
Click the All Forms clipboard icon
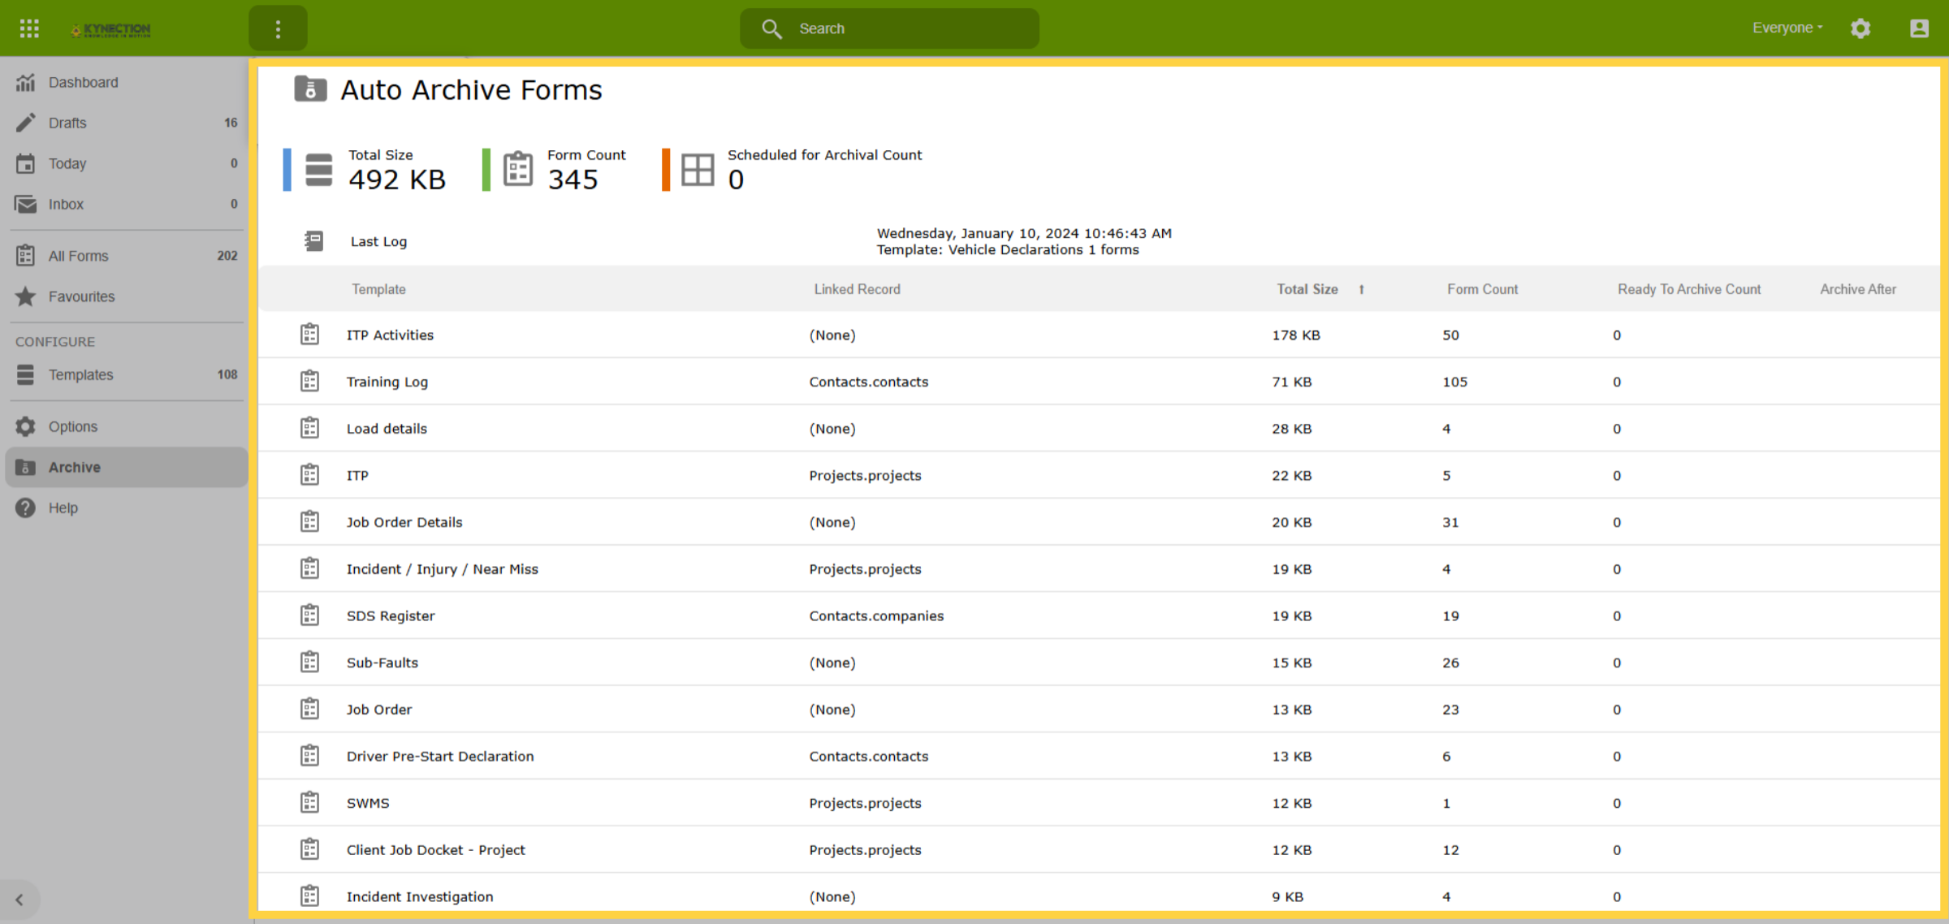[x=26, y=256]
